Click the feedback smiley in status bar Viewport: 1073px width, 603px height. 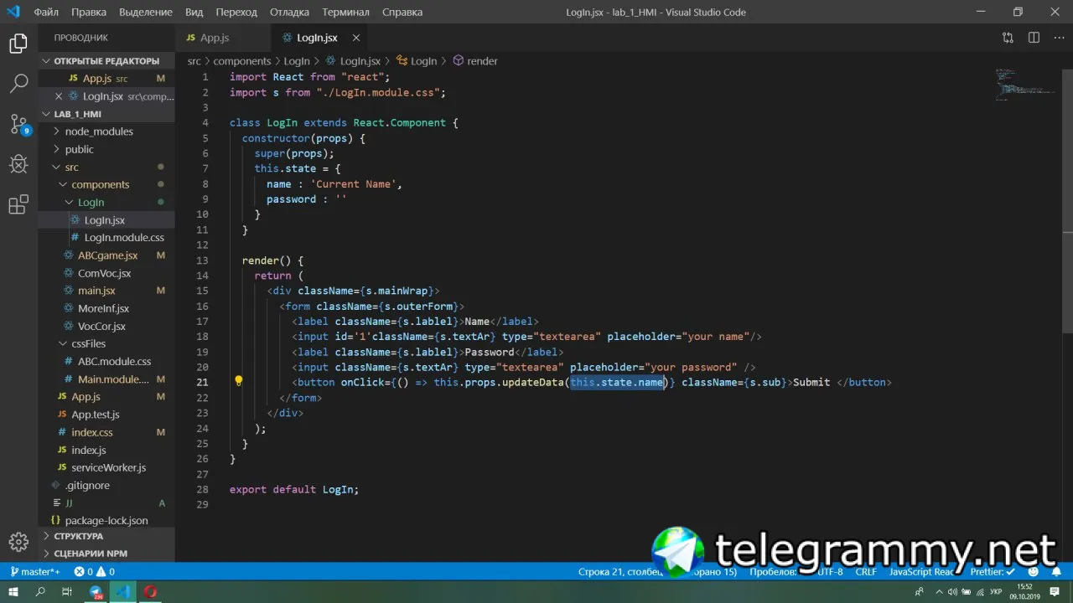coord(1031,572)
